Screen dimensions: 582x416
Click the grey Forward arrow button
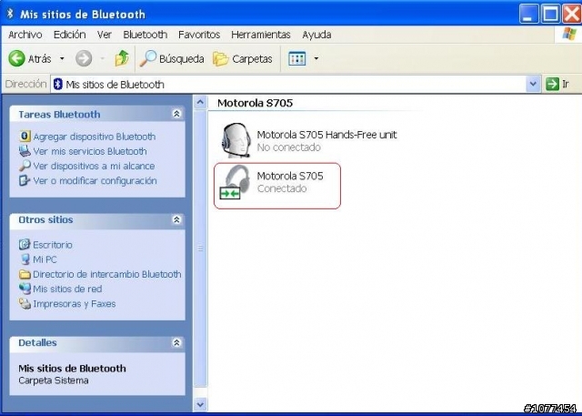(84, 58)
